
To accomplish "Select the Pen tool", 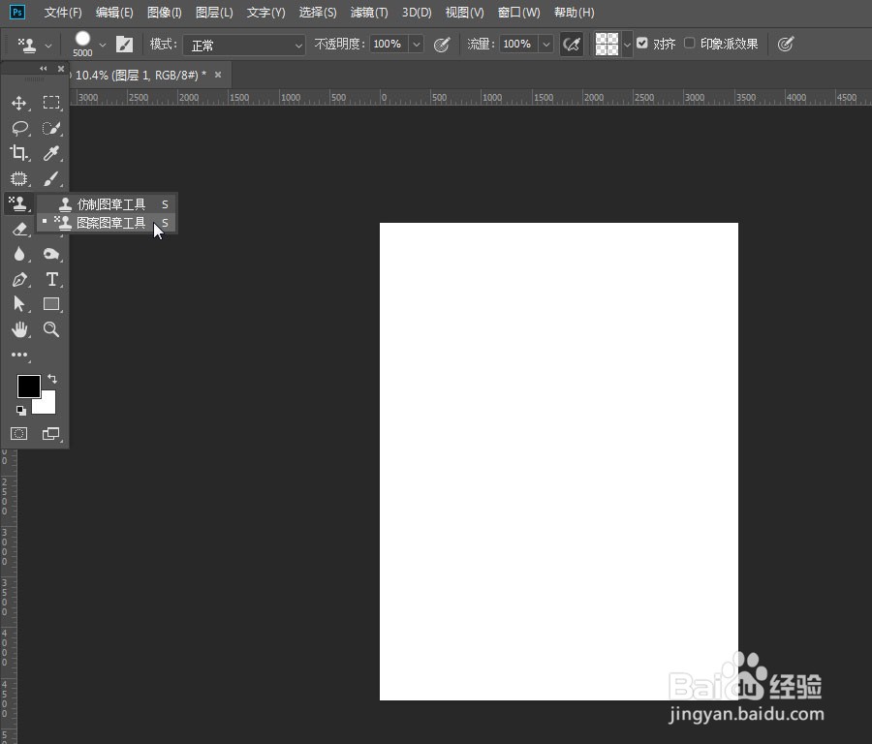I will coord(19,279).
